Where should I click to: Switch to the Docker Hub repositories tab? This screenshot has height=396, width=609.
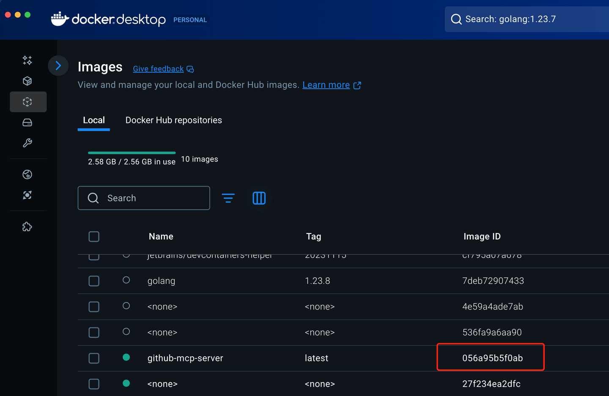[173, 120]
